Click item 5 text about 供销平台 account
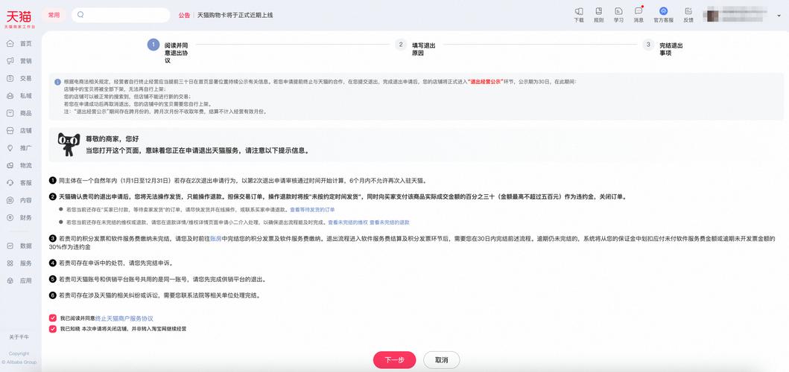The width and height of the screenshot is (789, 372). click(x=162, y=279)
